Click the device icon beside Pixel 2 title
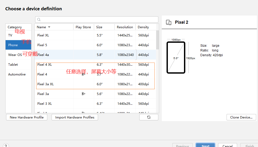This screenshot has width=258, height=147. point(169,22)
